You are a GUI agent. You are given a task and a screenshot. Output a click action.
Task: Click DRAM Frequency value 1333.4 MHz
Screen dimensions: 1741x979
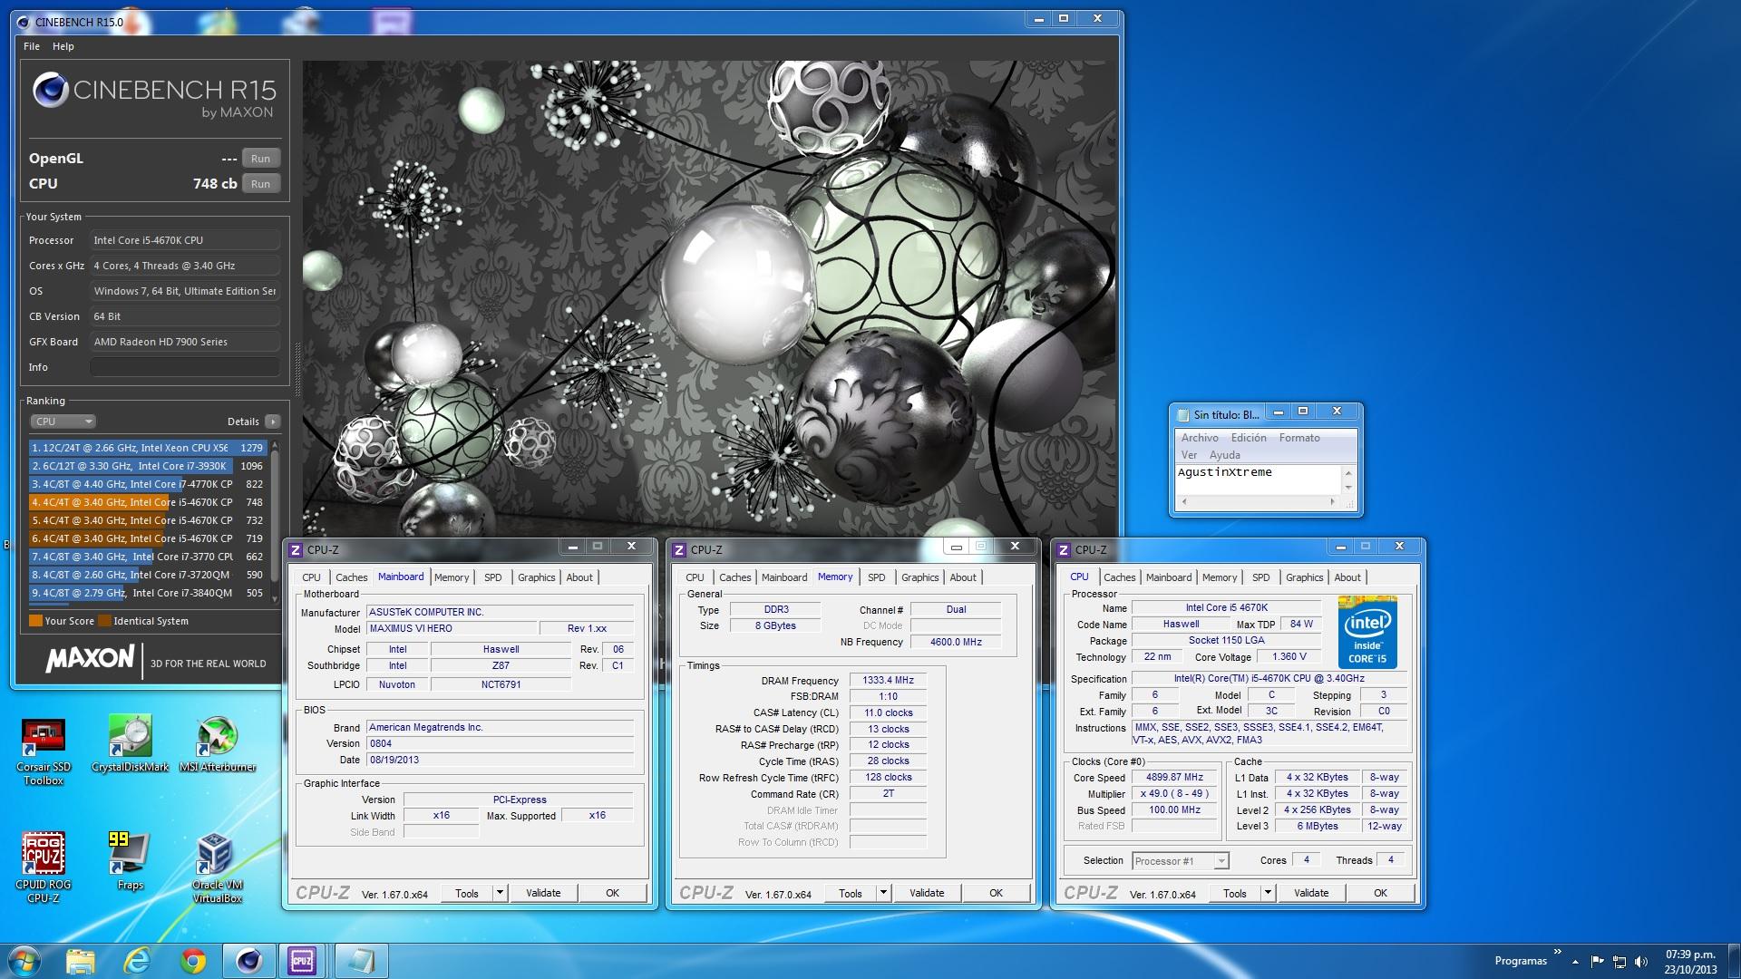[x=888, y=681]
